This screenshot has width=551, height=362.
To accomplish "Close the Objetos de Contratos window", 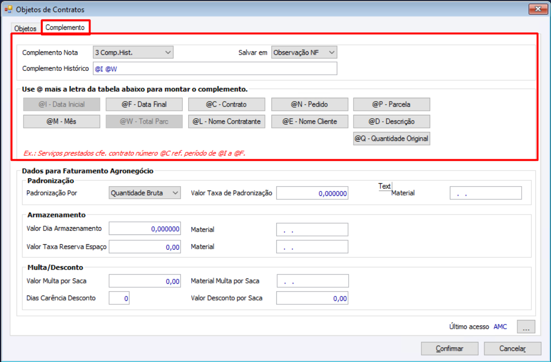I will (538, 9).
